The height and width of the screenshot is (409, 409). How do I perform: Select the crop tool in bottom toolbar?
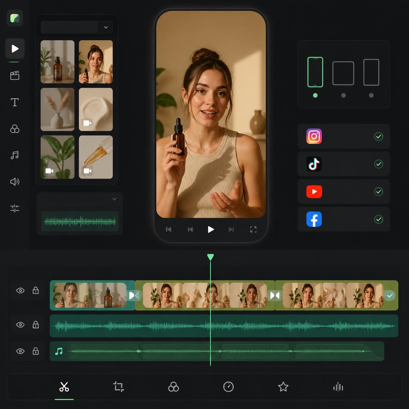pyautogui.click(x=119, y=387)
